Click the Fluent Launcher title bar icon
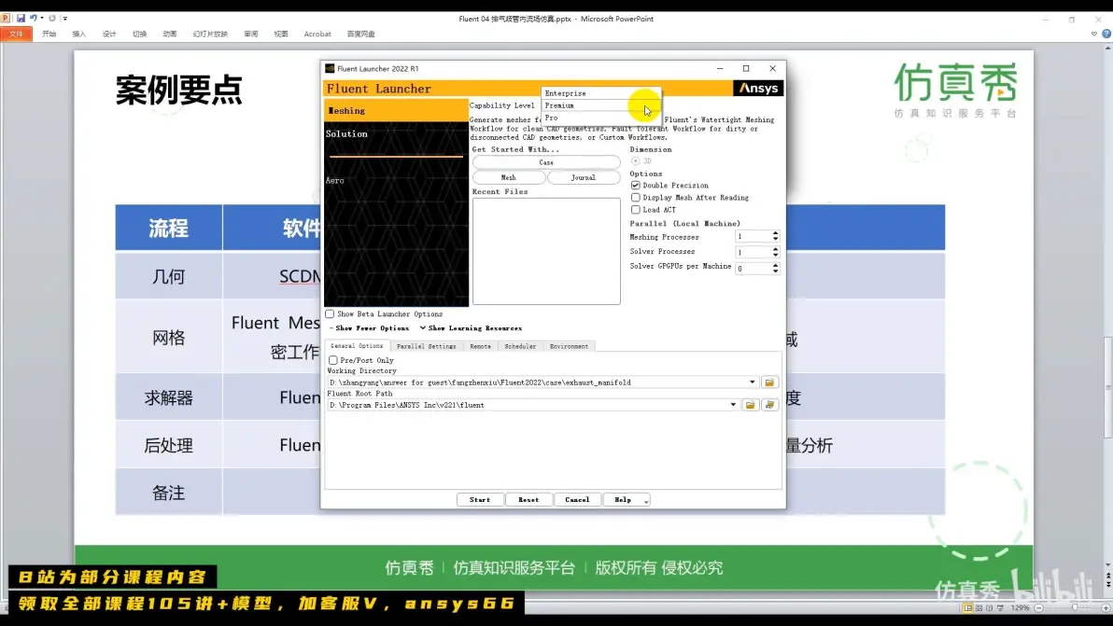 (330, 69)
